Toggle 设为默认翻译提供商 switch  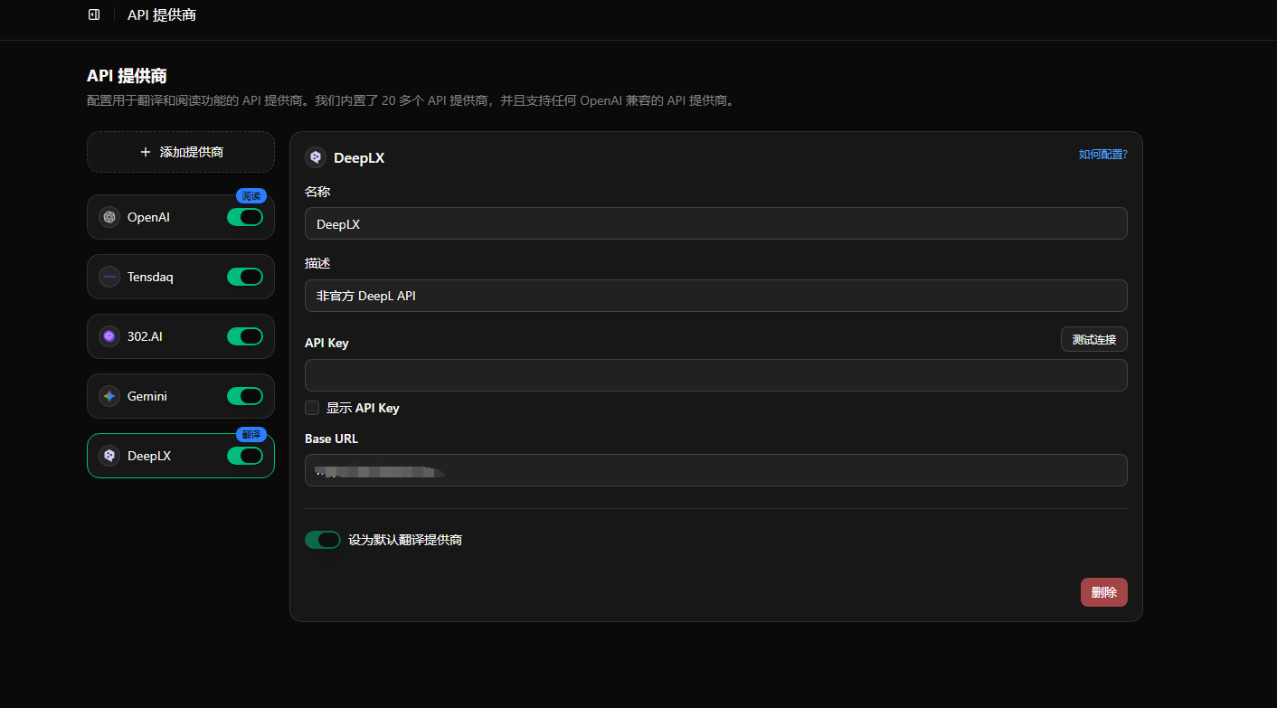pyautogui.click(x=323, y=540)
